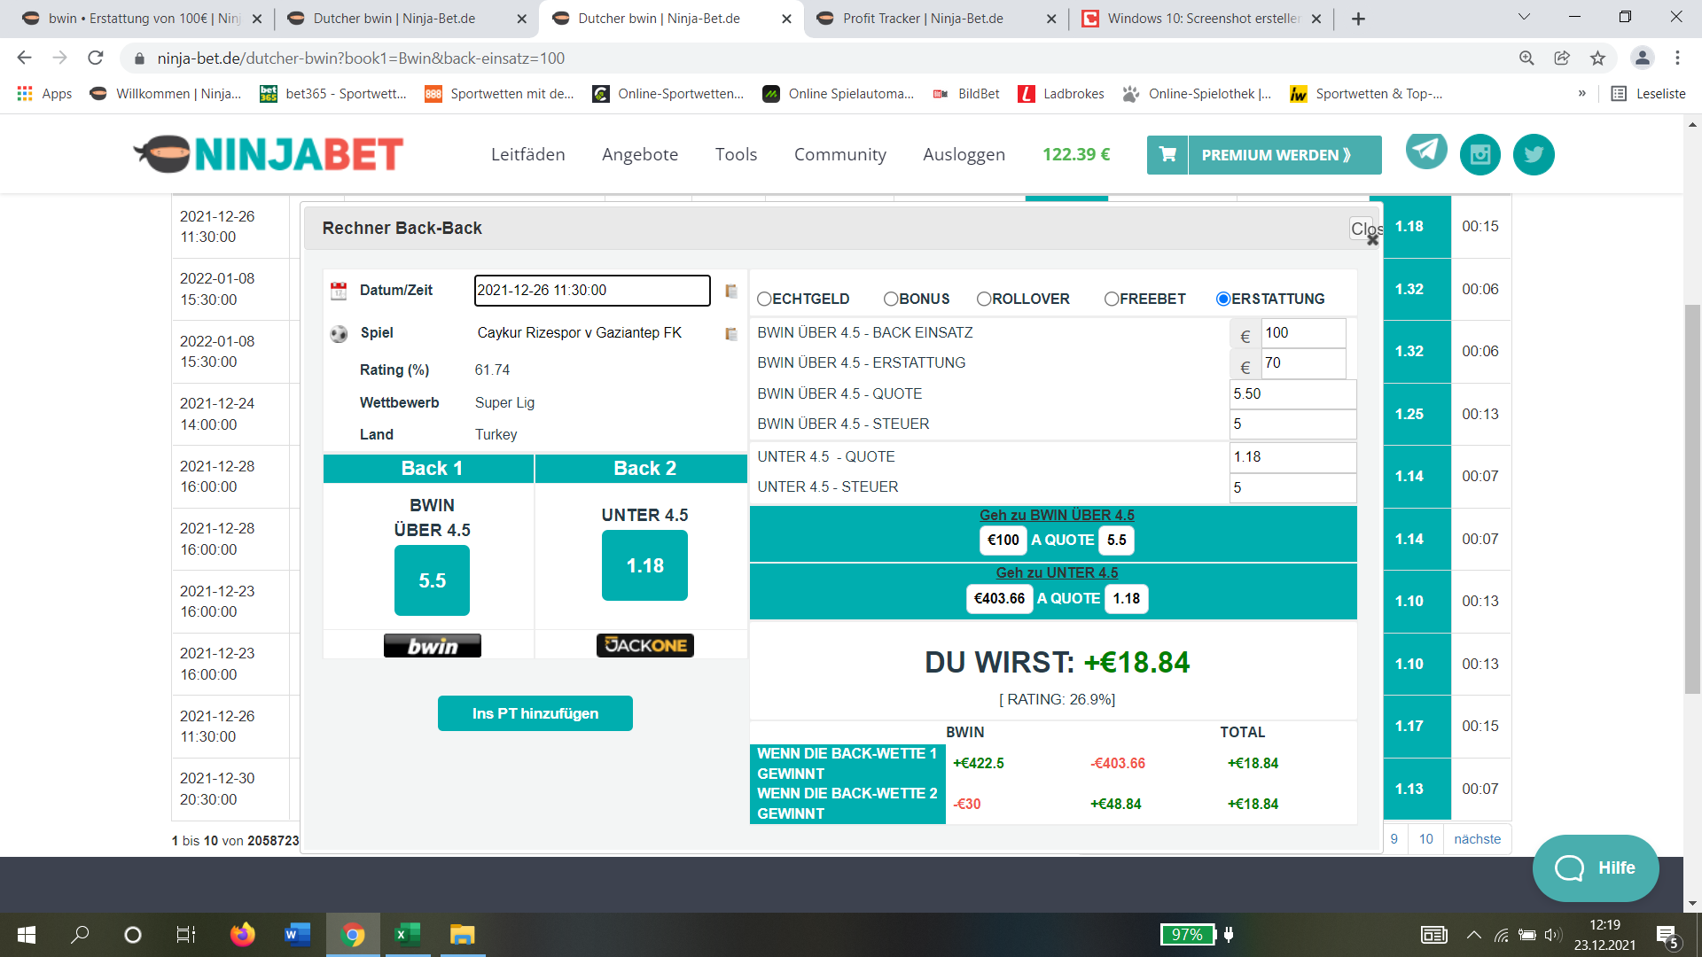Follow Geh zu UNTER 4.5 link
The image size is (1702, 957).
click(1057, 572)
